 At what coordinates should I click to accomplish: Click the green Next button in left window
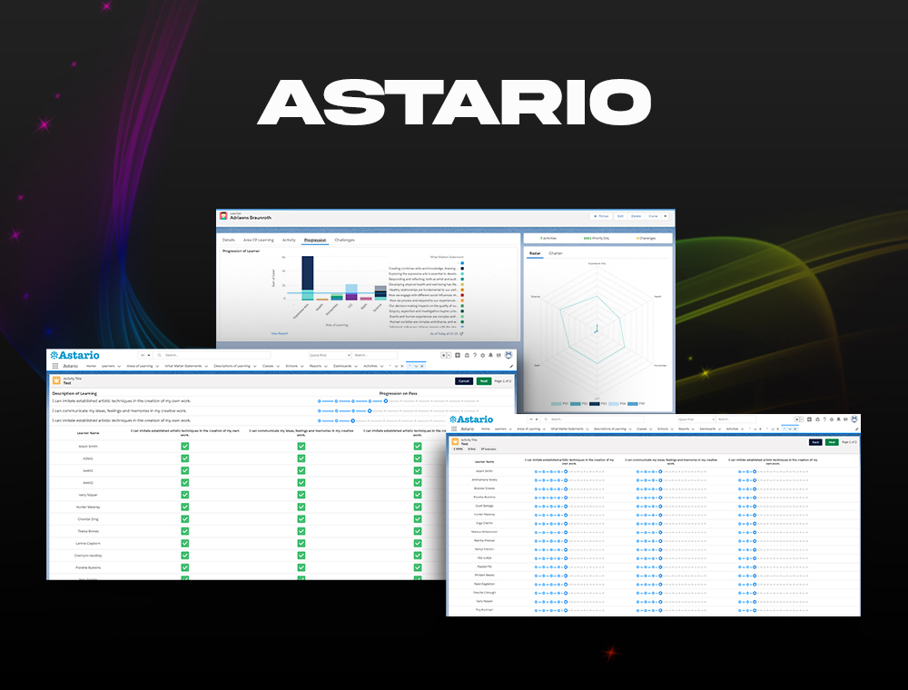coord(484,381)
